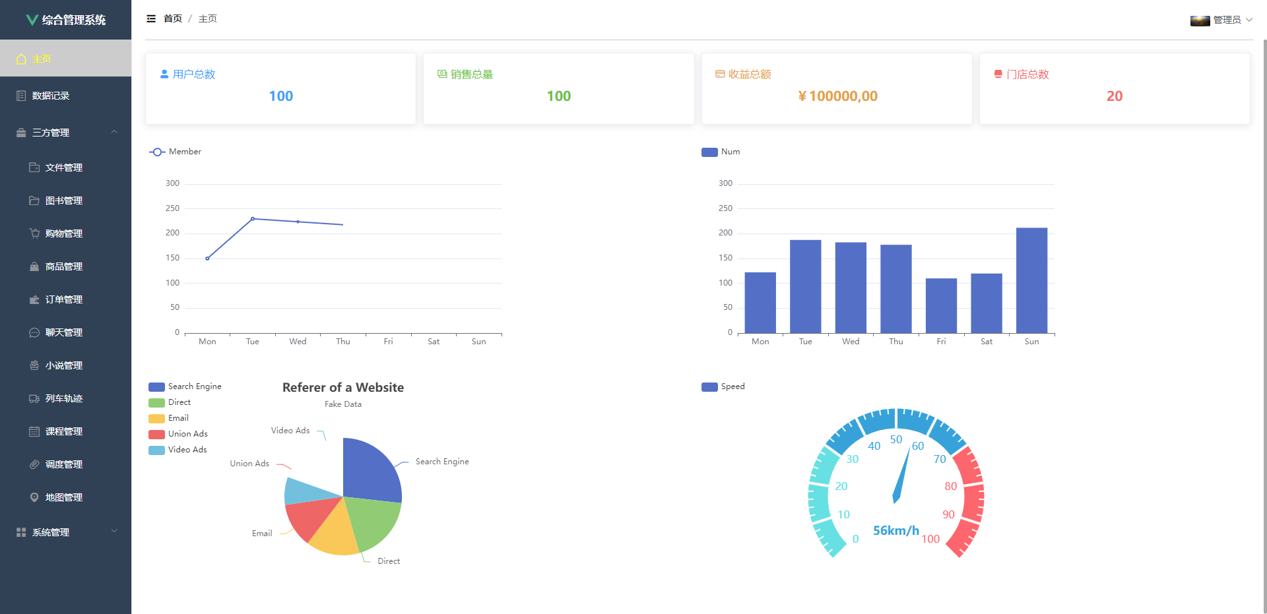
Task: Click the 商品管理 bag icon
Action: tap(34, 266)
